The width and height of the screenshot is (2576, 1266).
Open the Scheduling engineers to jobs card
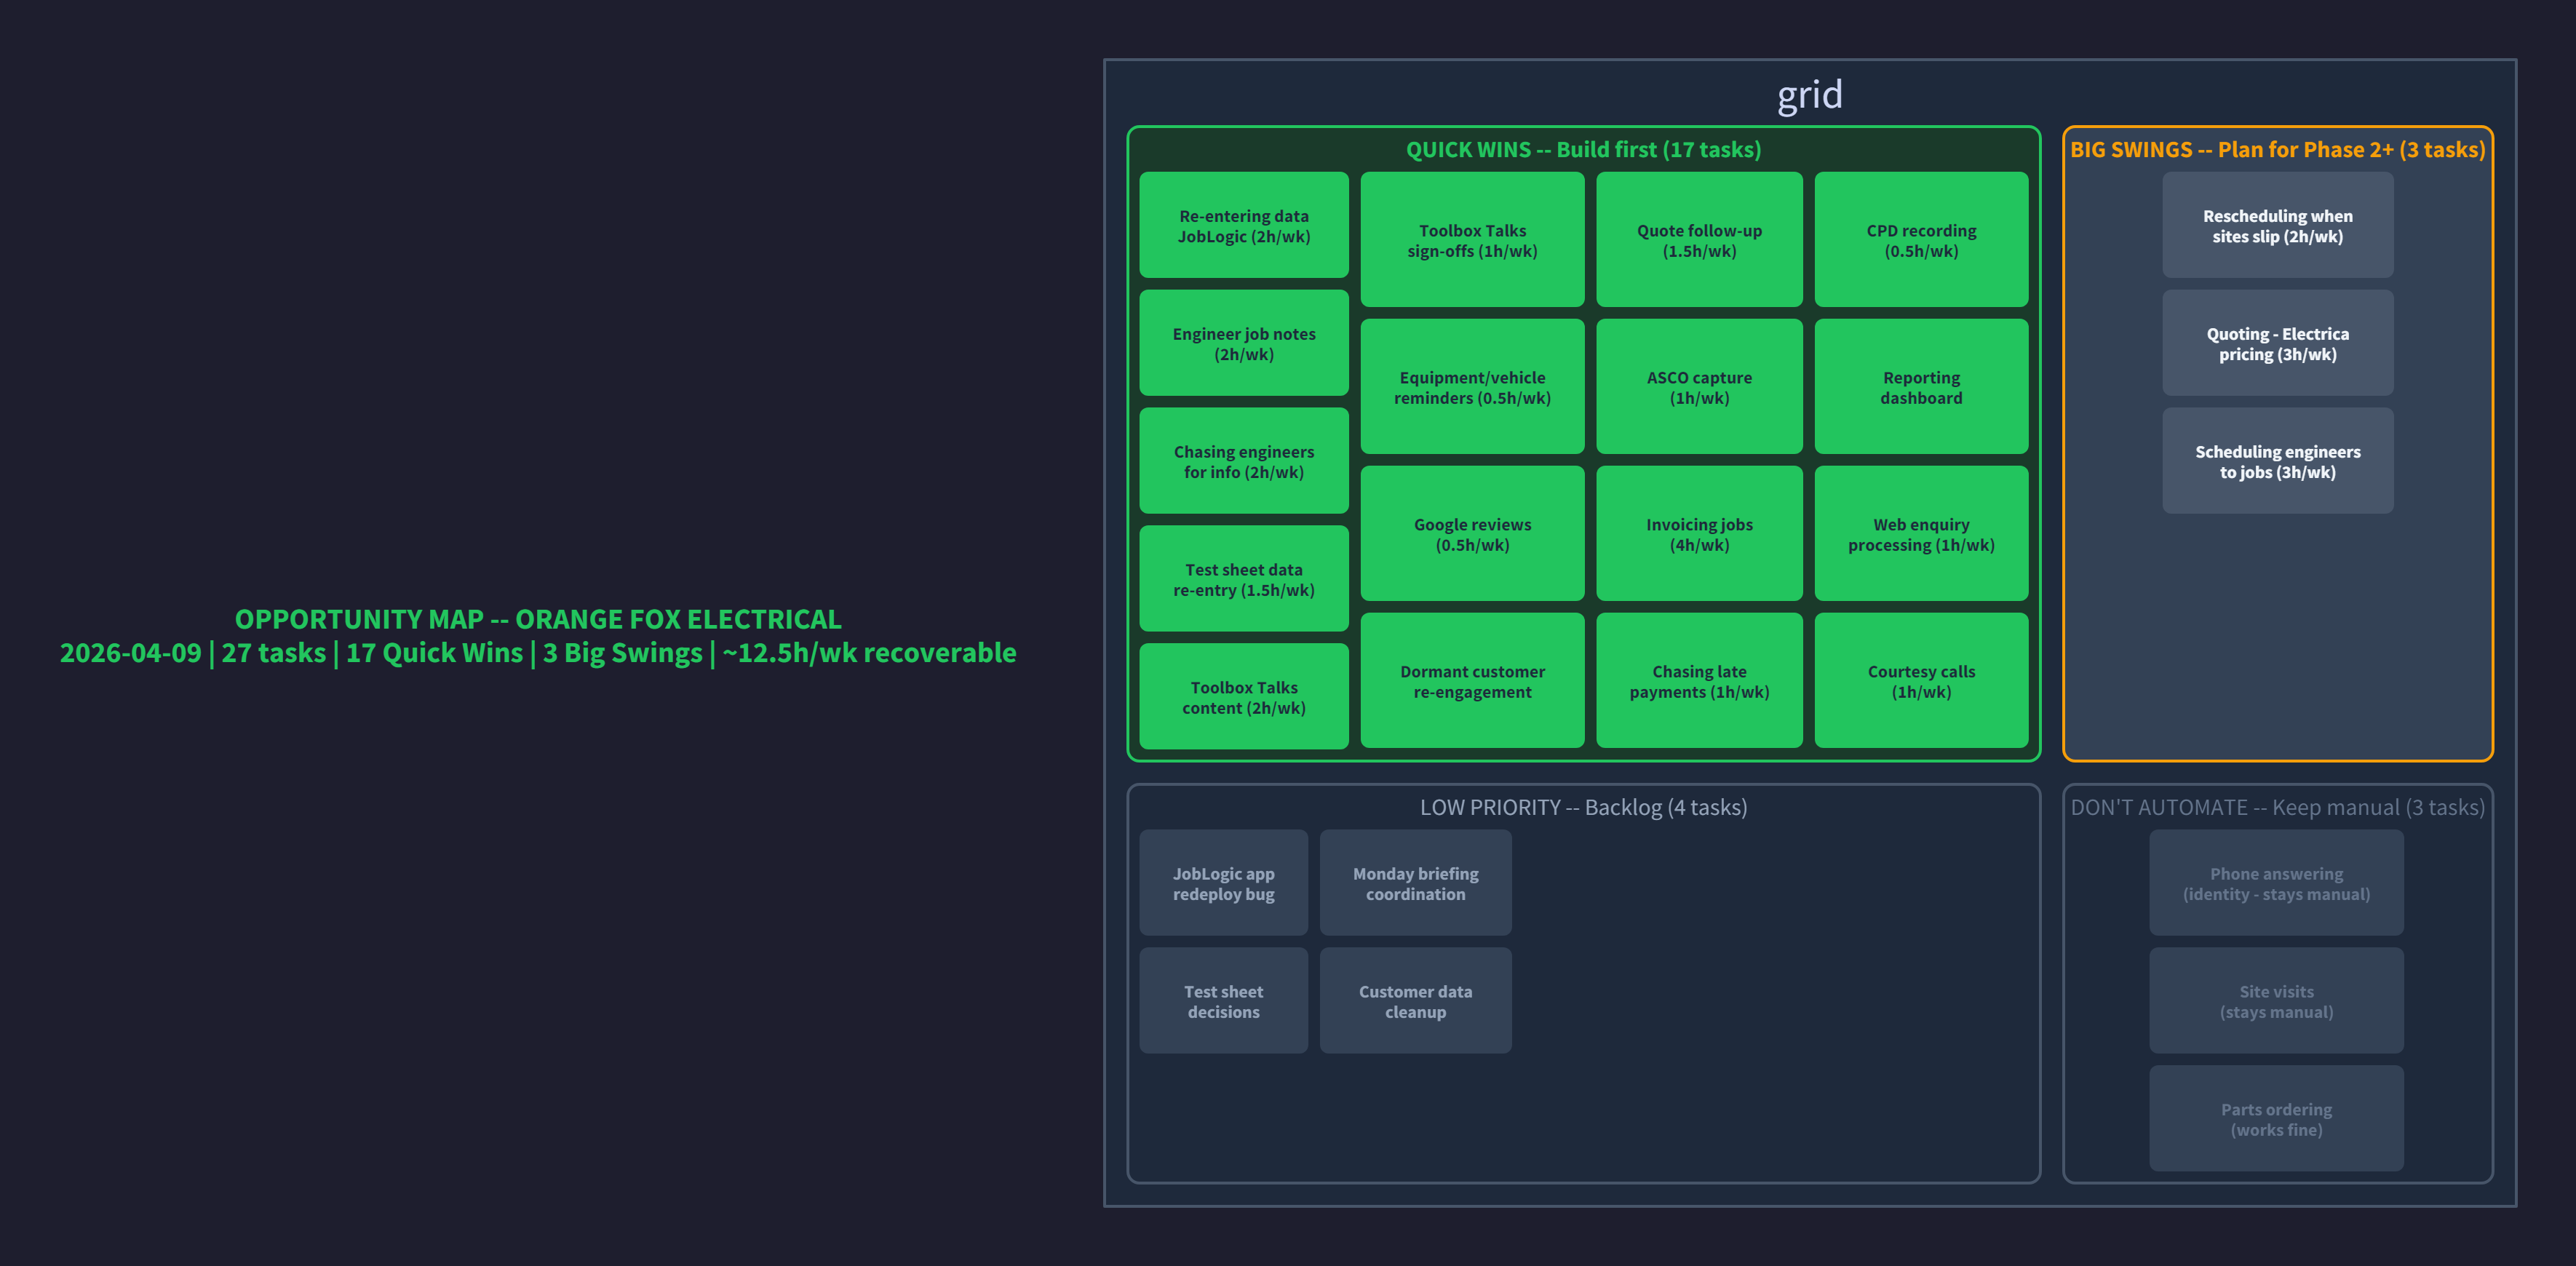point(2277,461)
